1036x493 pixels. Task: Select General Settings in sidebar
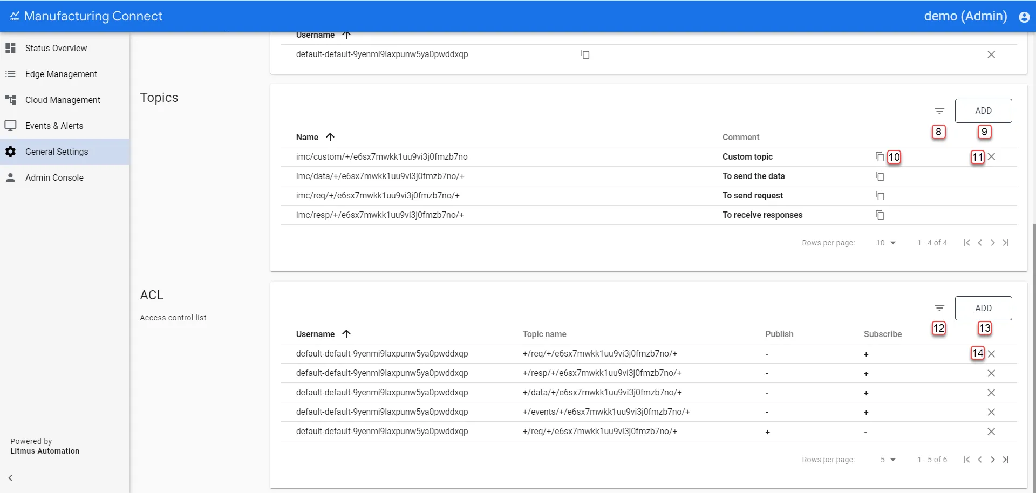pyautogui.click(x=65, y=152)
